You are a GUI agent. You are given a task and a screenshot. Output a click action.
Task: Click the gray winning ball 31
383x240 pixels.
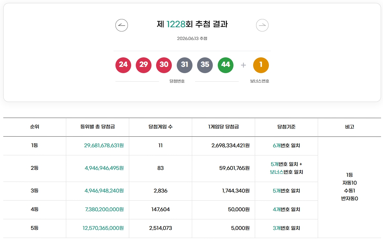(x=185, y=65)
